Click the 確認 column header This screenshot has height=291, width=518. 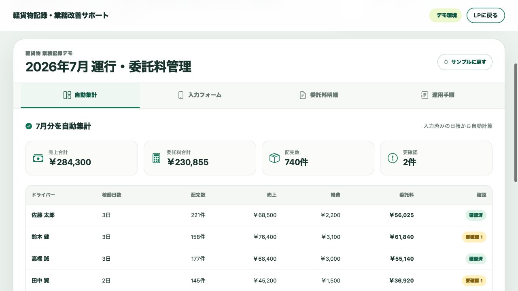[482, 195]
